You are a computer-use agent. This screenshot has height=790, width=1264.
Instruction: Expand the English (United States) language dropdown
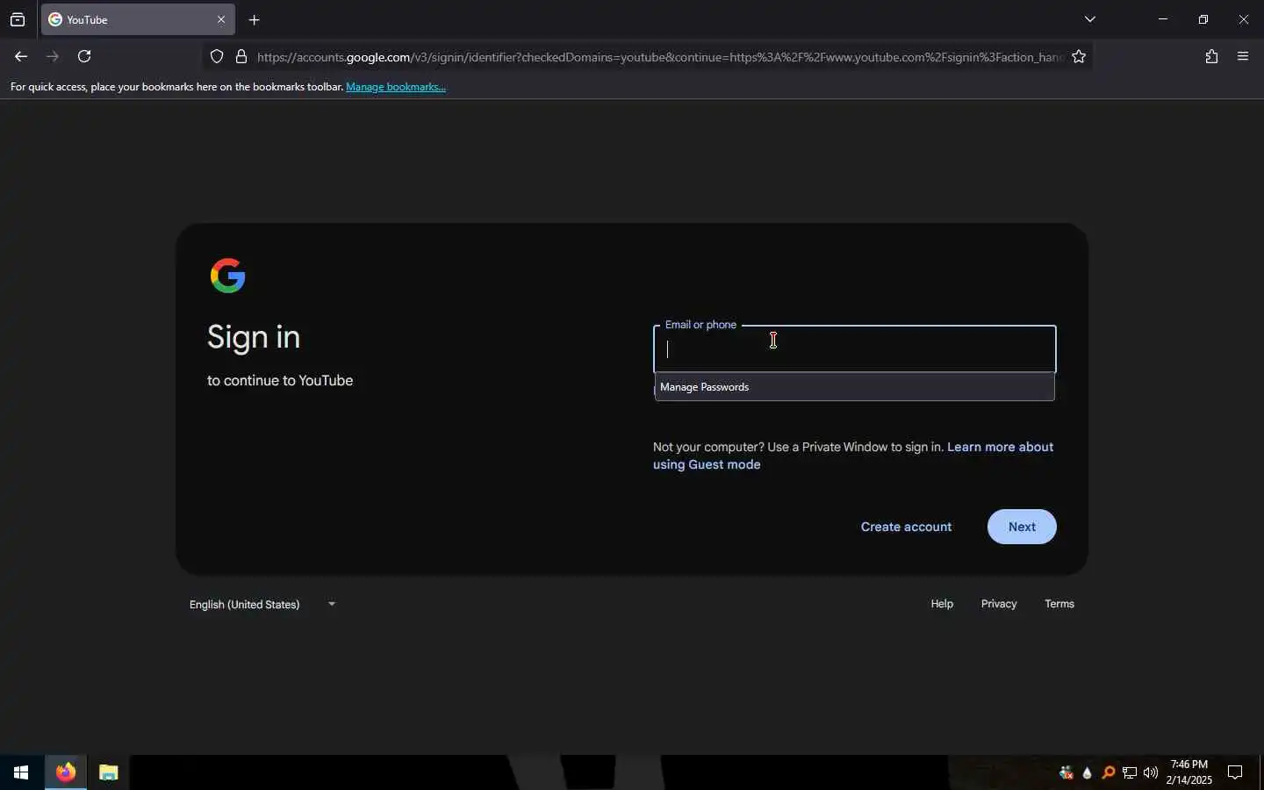click(x=262, y=604)
